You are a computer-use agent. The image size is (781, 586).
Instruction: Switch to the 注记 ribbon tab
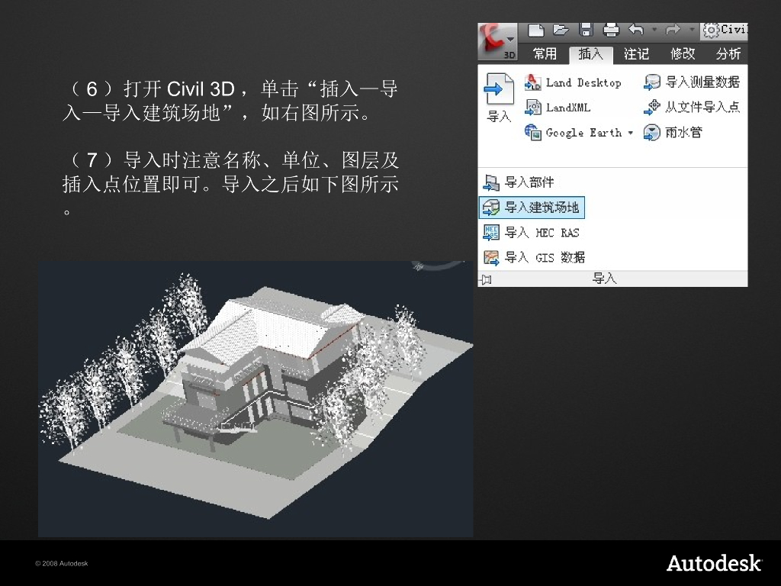click(x=637, y=53)
